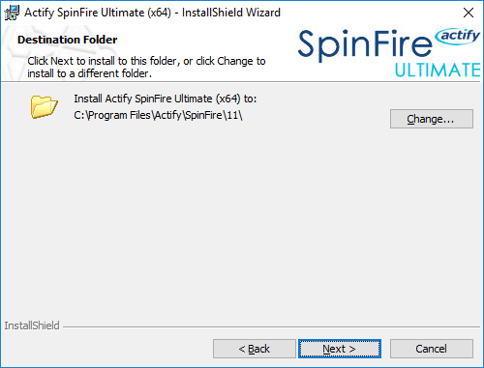Click the empty gray panel area

pos(242,219)
